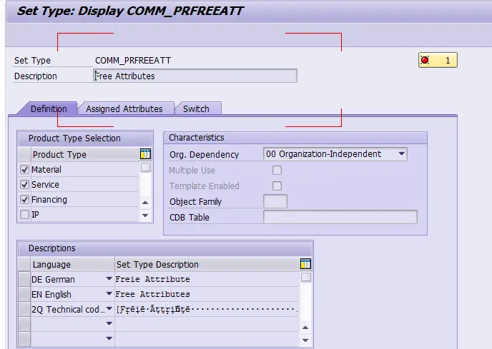Screen dimensions: 492x349
Task: Toggle the IP product type checkbox
Action: pyautogui.click(x=24, y=215)
